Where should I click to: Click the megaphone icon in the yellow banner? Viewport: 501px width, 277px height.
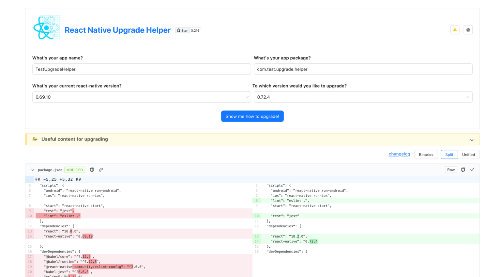[x=35, y=139]
